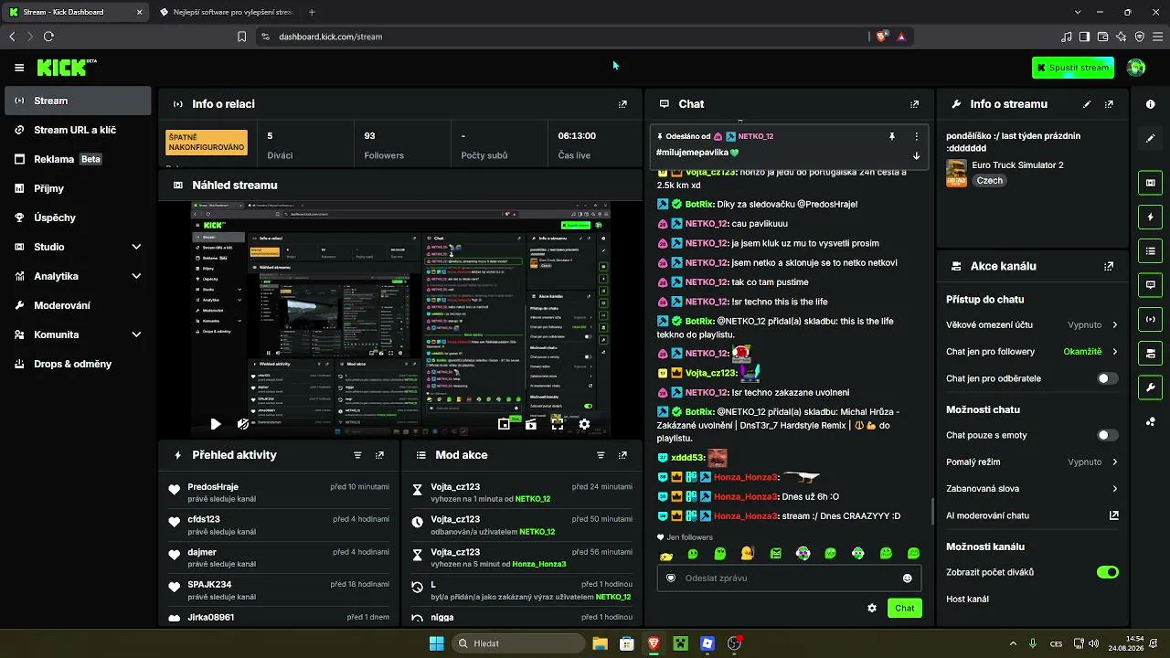
Task: Toggle Chat jen pro odběratele switch
Action: pyautogui.click(x=1107, y=378)
